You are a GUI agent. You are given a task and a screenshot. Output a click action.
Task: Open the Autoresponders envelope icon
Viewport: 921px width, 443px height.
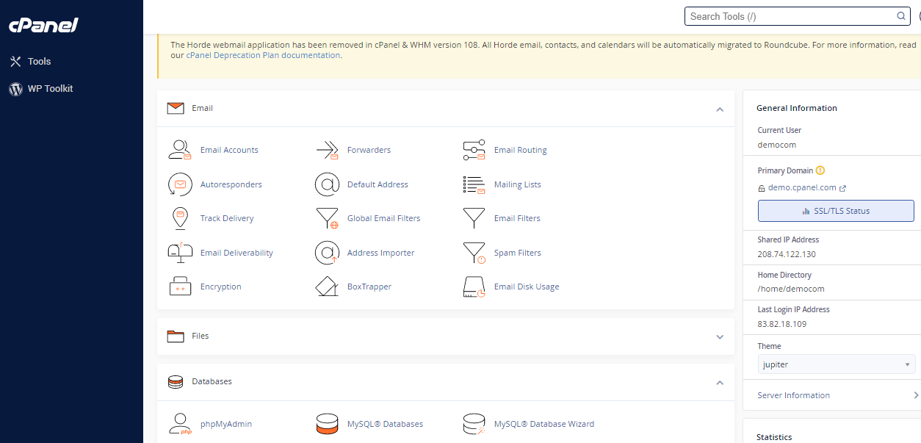point(180,184)
